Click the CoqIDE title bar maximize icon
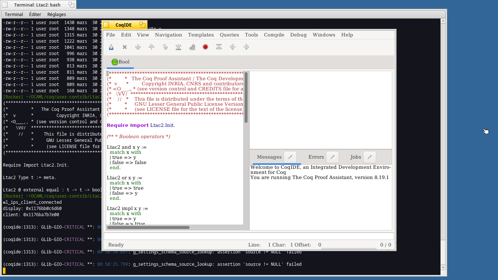This screenshot has height=280, width=498. (x=143, y=25)
